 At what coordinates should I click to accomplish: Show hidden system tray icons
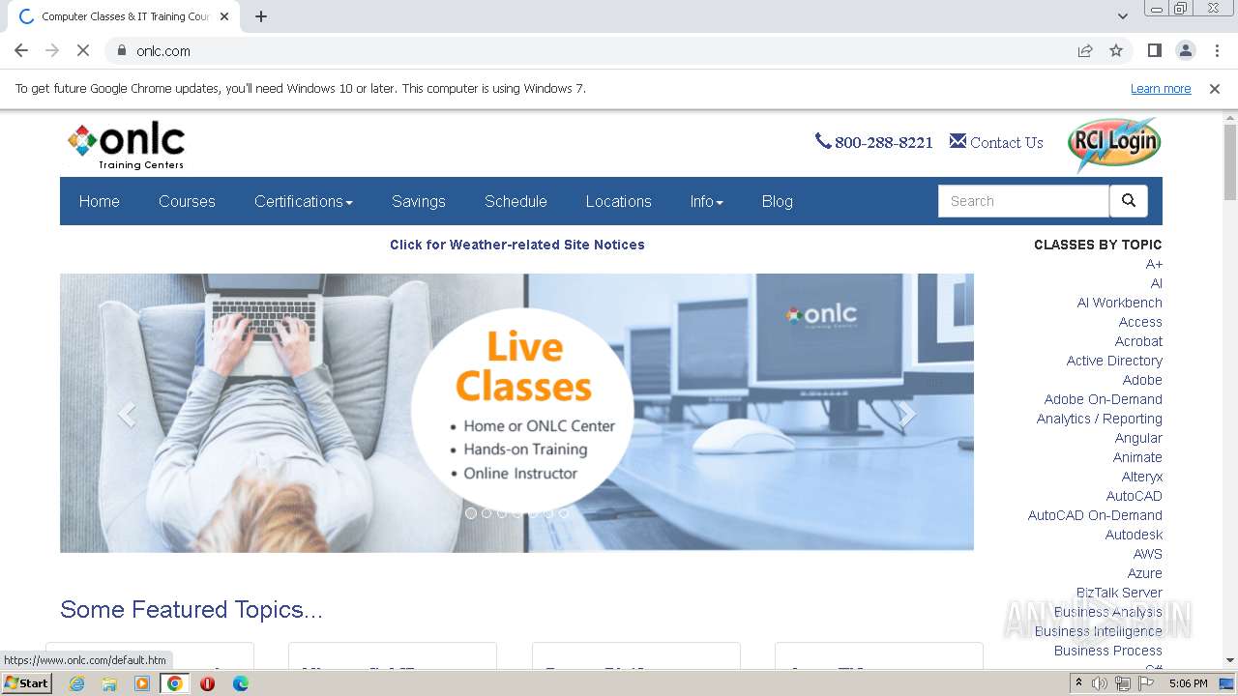[x=1078, y=683]
